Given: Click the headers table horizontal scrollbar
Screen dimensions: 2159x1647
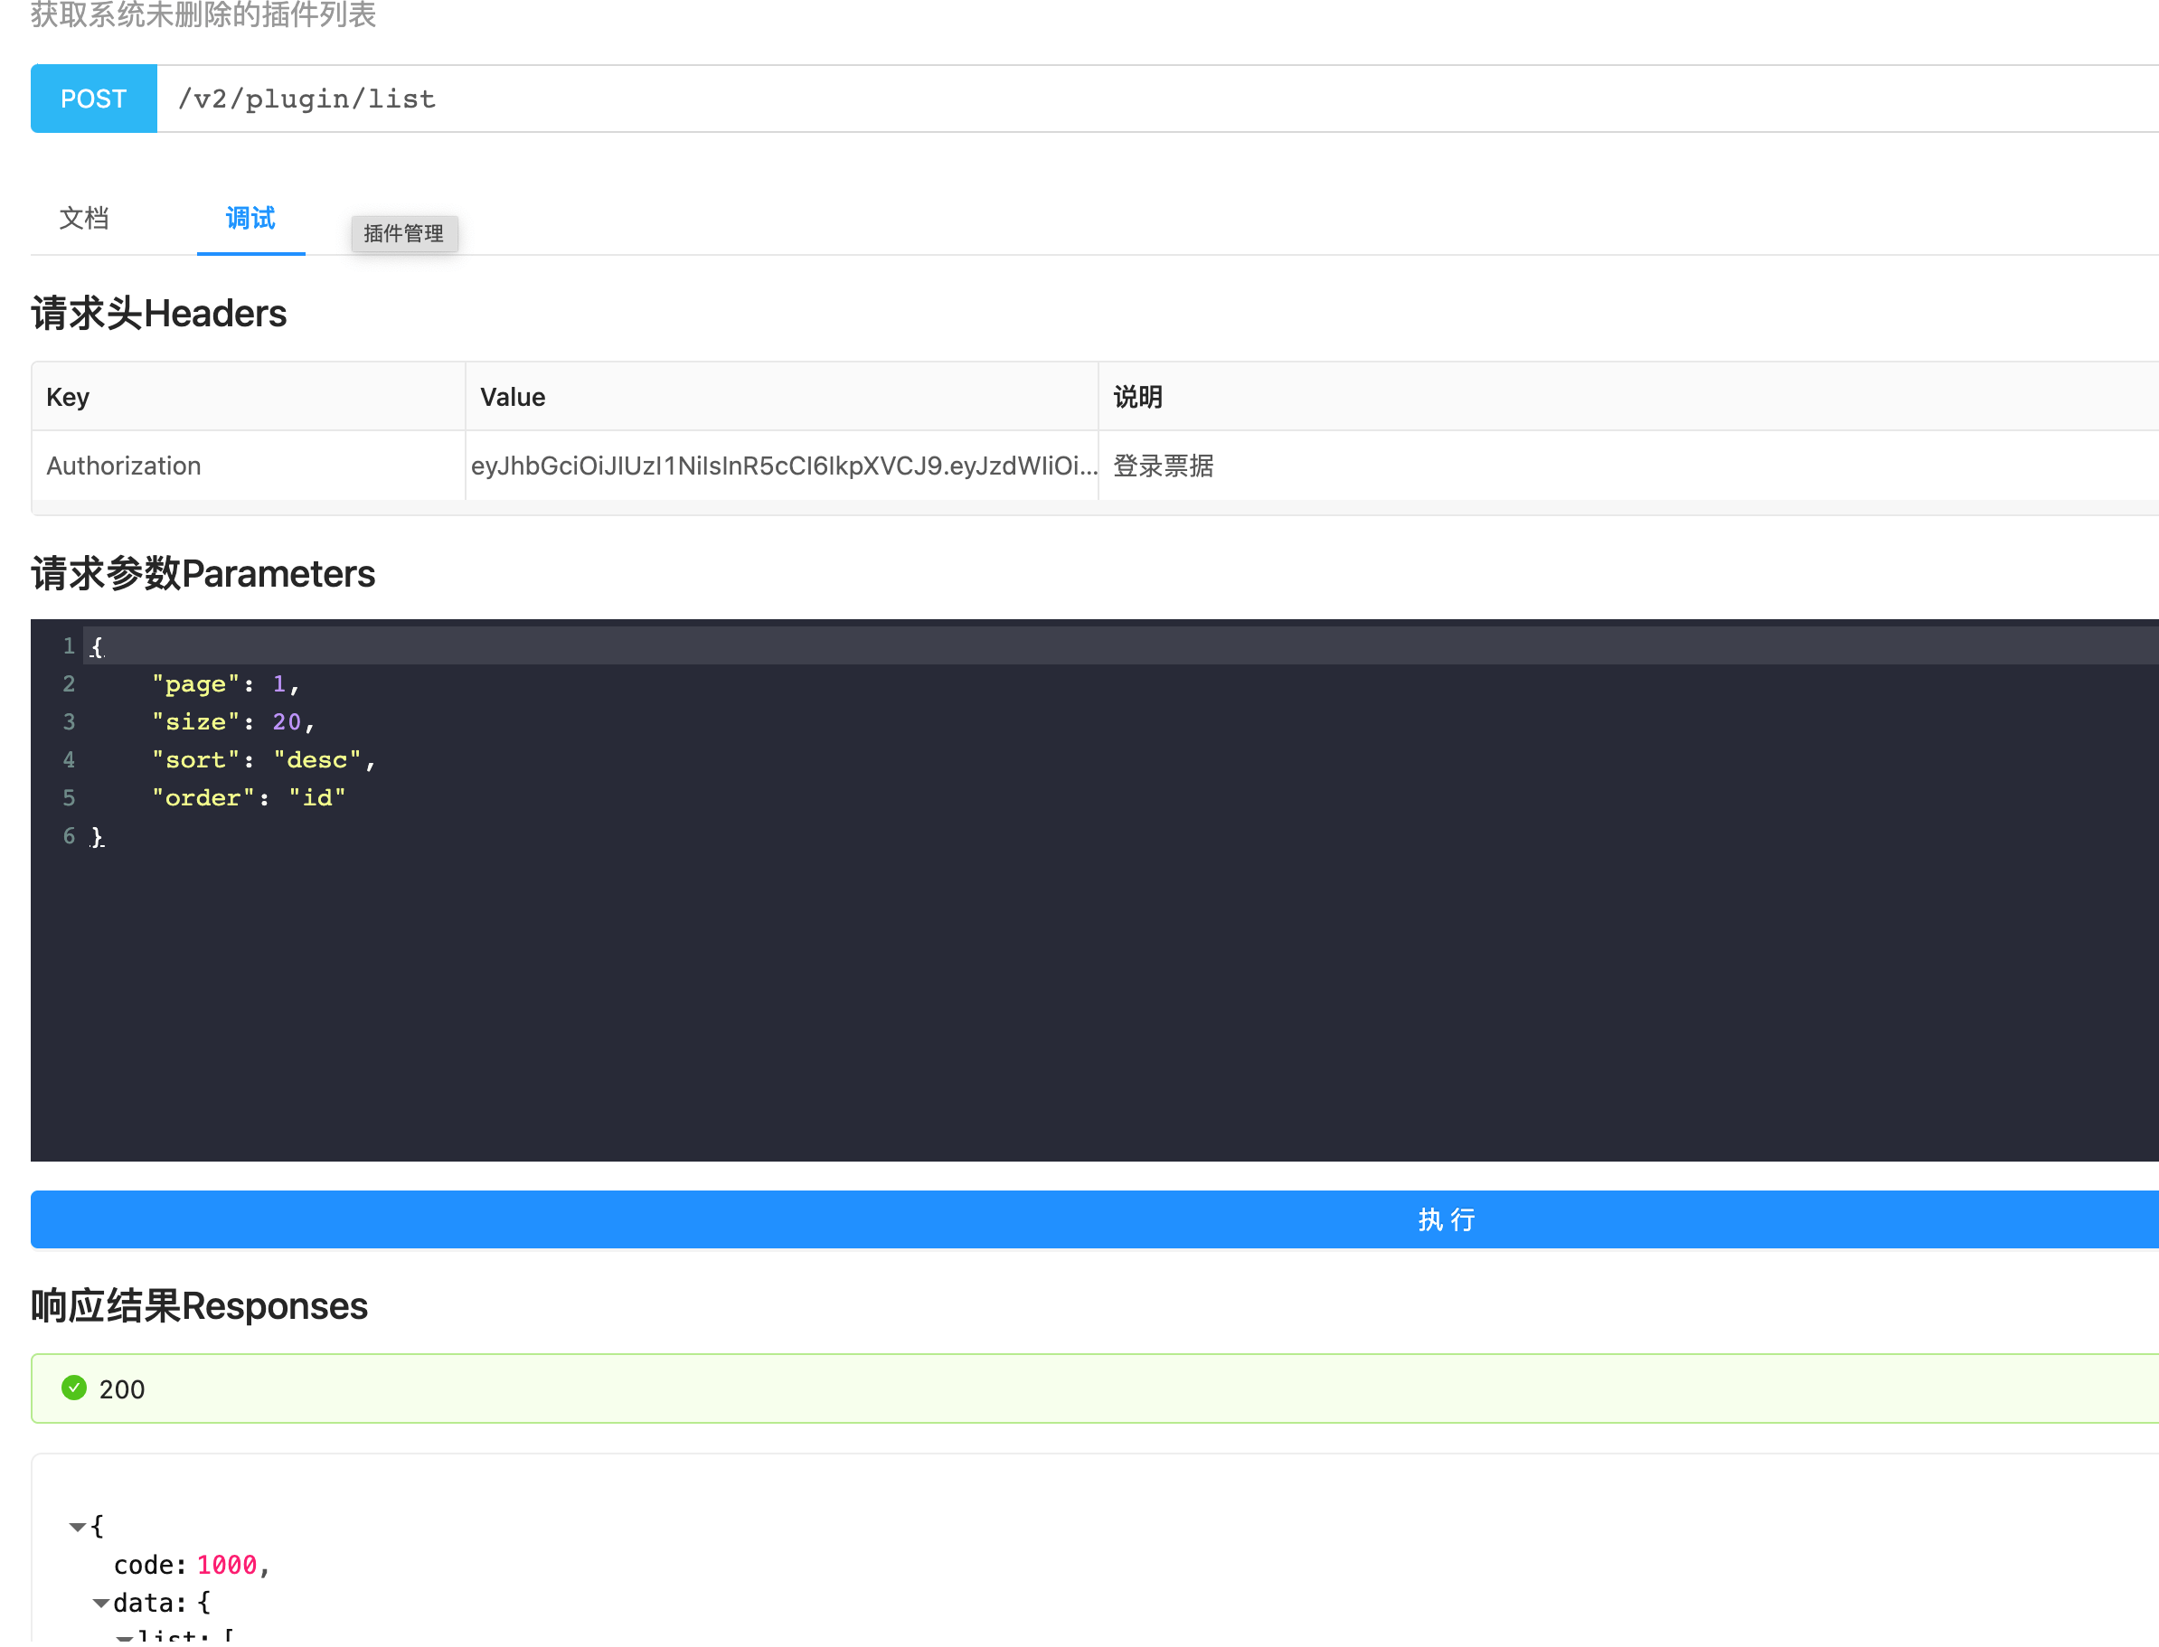Looking at the screenshot, I should pos(1079,507).
